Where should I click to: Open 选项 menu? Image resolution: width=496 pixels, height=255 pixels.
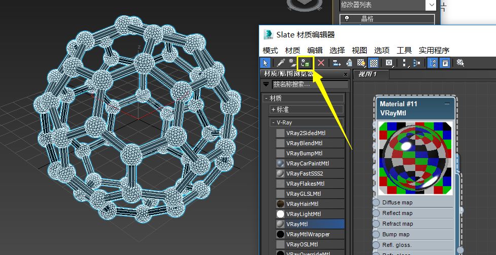382,50
